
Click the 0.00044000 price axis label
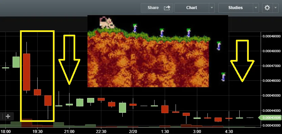(x=271, y=111)
